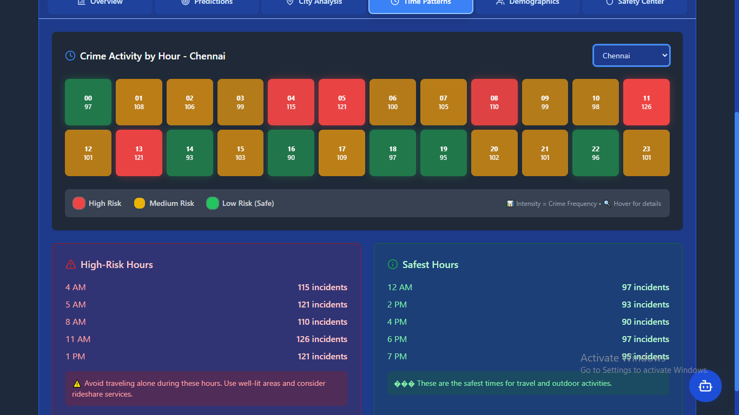The height and width of the screenshot is (415, 739).
Task: Click the 90 incidents value
Action: pyautogui.click(x=645, y=322)
